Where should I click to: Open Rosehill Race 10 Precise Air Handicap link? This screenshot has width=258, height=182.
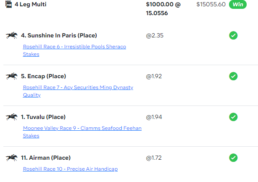click(70, 169)
